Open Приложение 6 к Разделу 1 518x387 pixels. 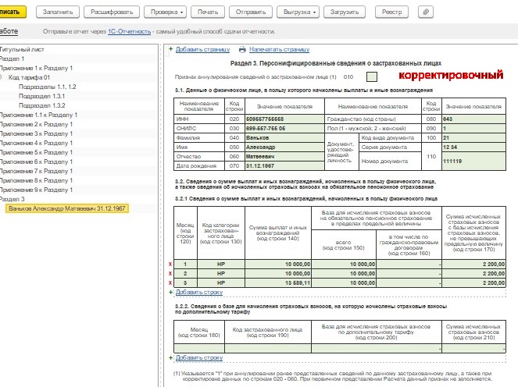tap(37, 162)
